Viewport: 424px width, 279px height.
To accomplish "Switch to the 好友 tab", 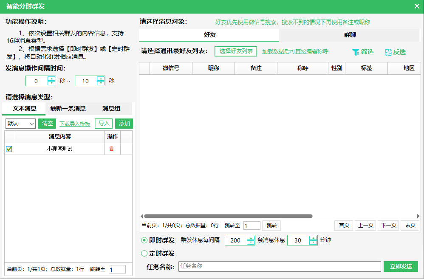I will click(x=209, y=35).
